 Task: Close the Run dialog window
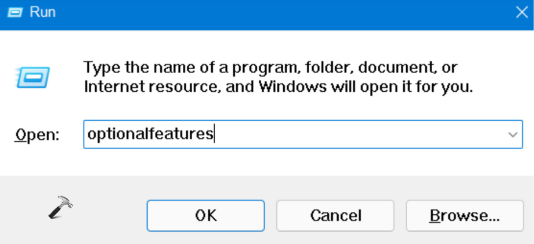click(521, 13)
